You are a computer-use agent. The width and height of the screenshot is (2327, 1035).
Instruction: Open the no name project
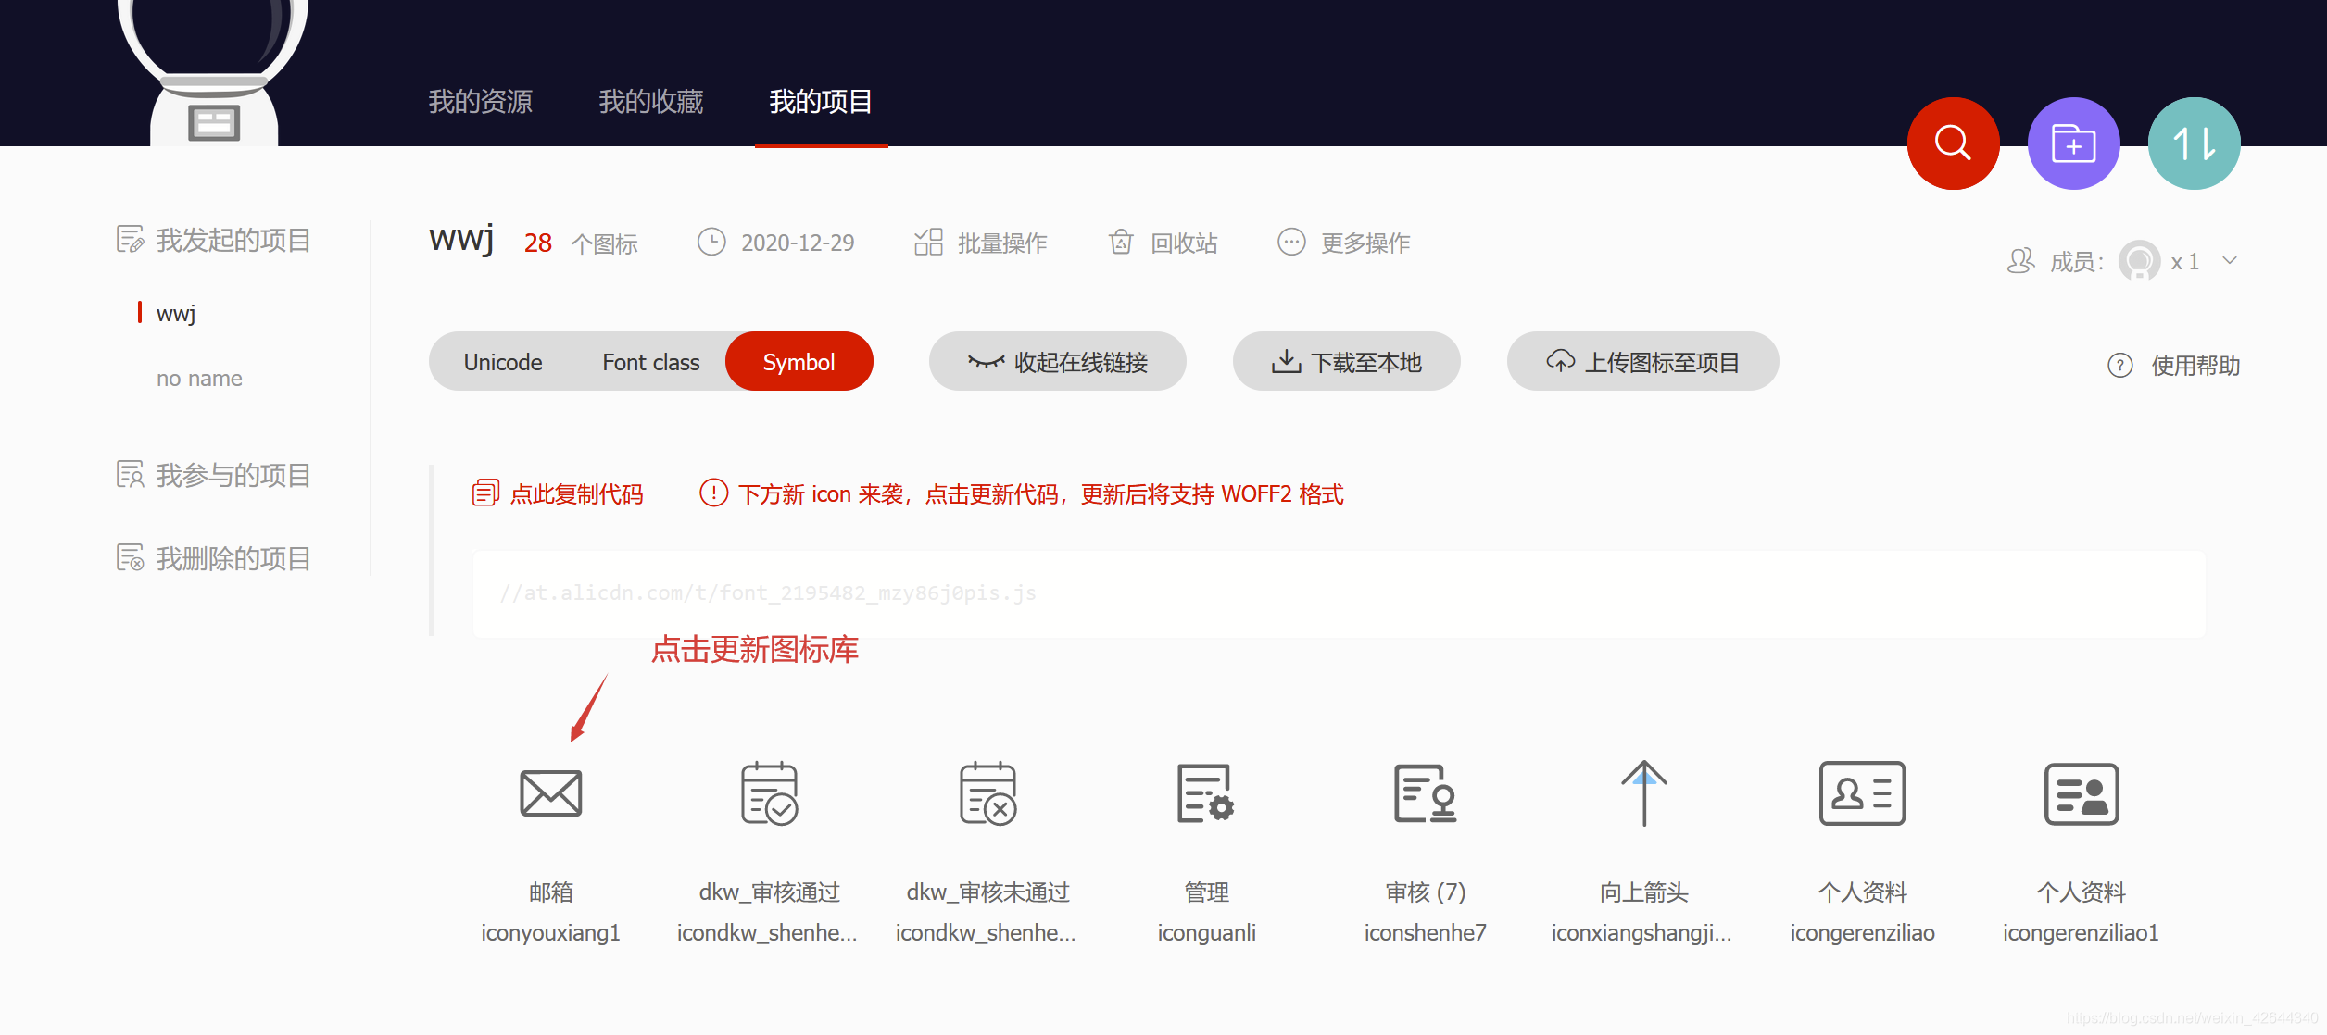pyautogui.click(x=199, y=379)
